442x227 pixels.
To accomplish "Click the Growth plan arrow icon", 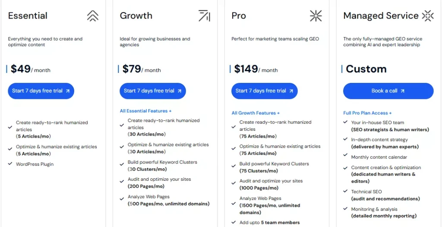I will point(204,16).
